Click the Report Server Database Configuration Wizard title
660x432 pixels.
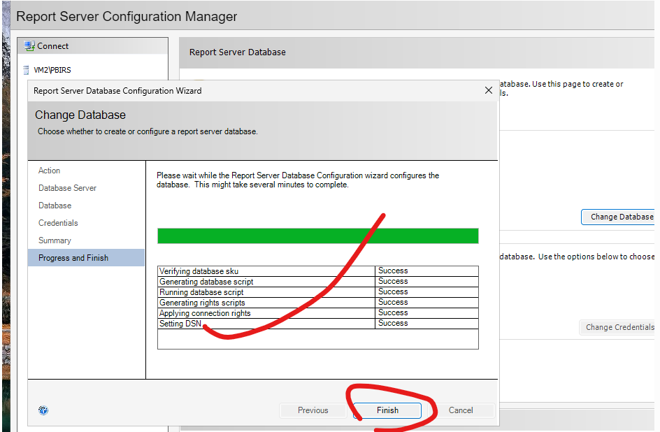pos(117,91)
